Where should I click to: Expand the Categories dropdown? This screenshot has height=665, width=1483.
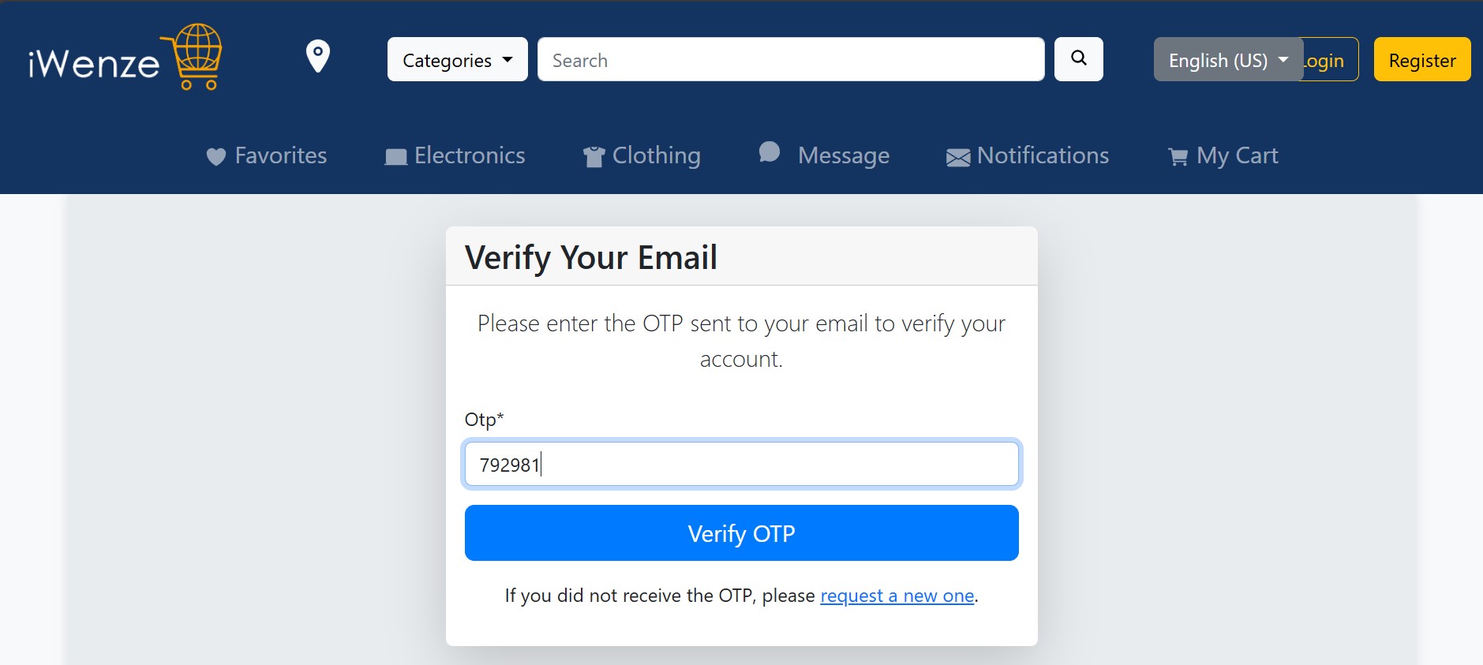pyautogui.click(x=458, y=59)
